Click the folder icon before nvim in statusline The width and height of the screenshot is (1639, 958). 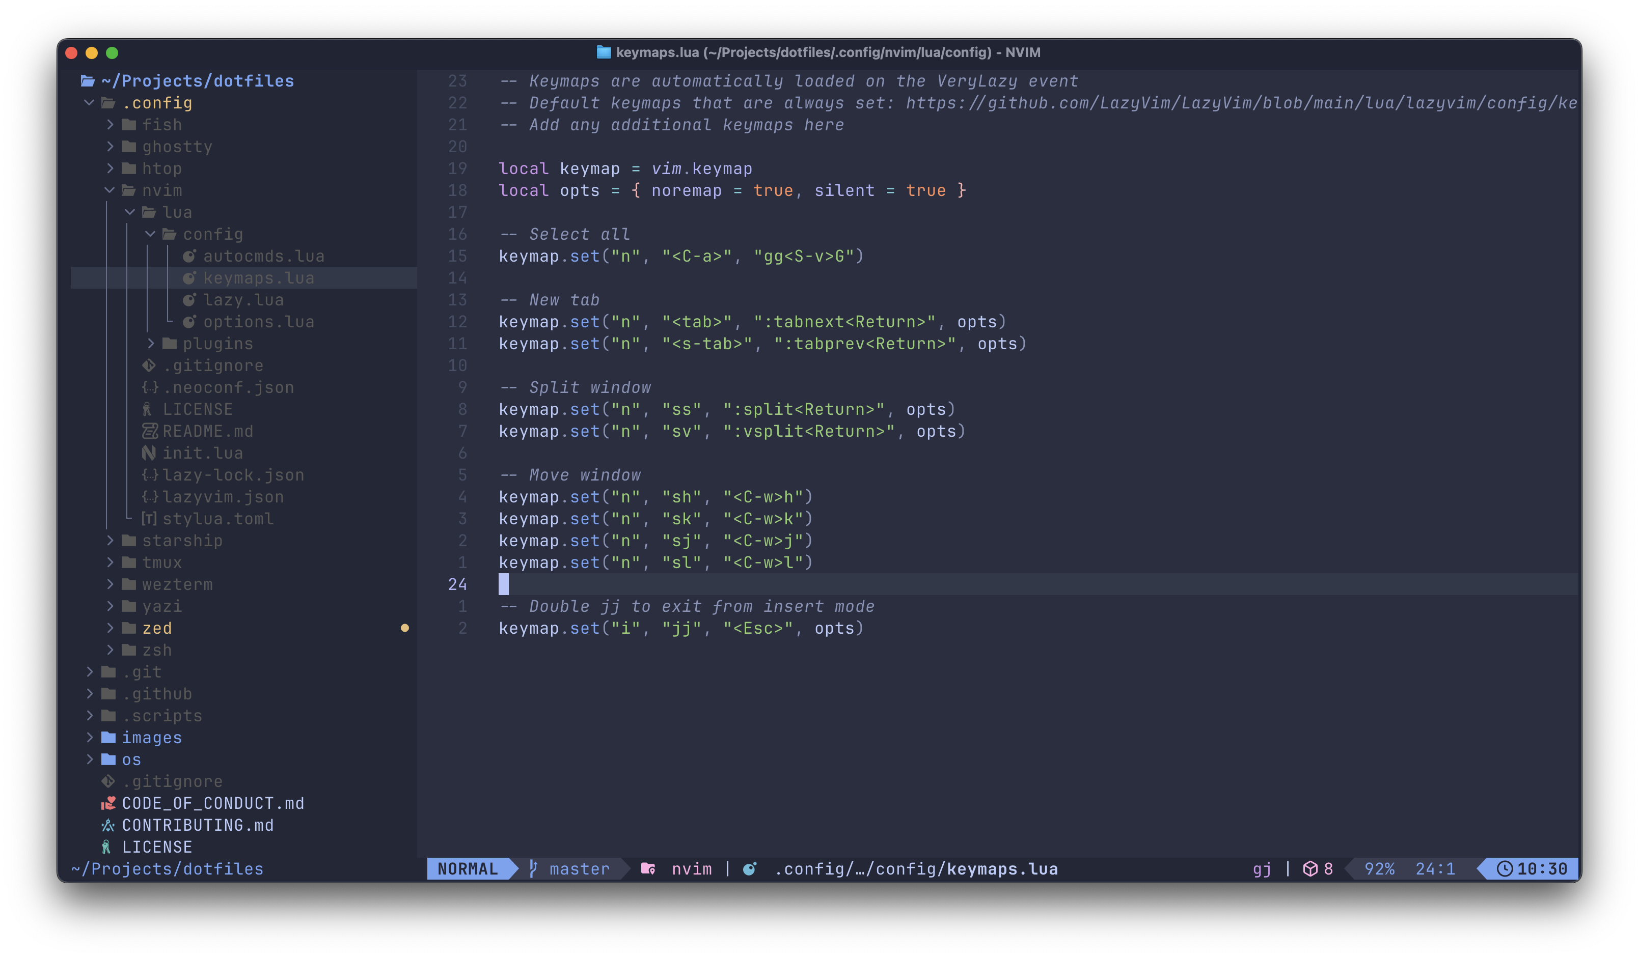coord(648,868)
